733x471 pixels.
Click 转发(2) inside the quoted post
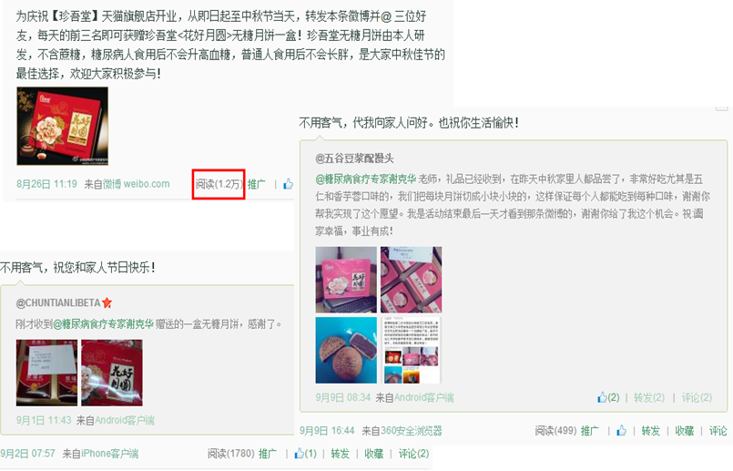tap(649, 398)
